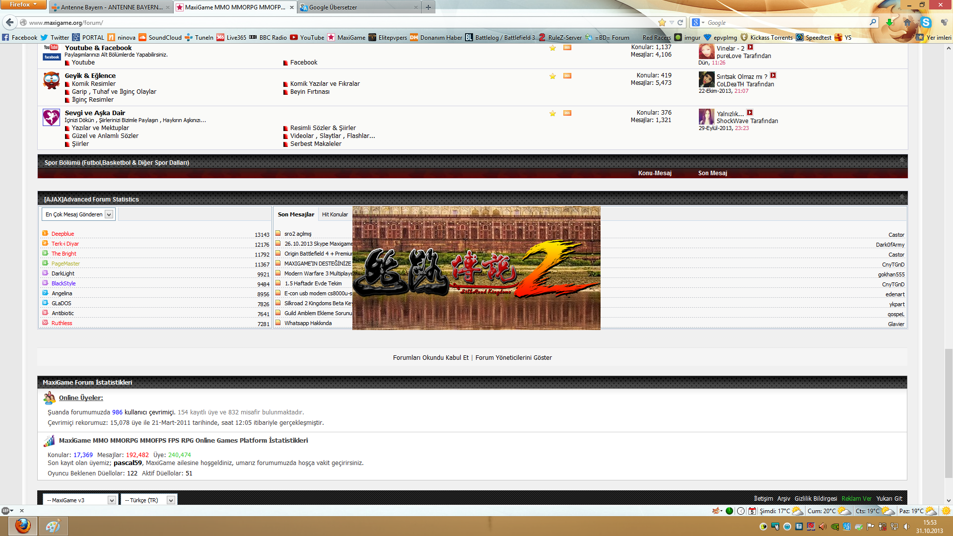Image resolution: width=953 pixels, height=536 pixels.
Task: Click the star icon in Youtube & Facebook row
Action: (x=552, y=48)
